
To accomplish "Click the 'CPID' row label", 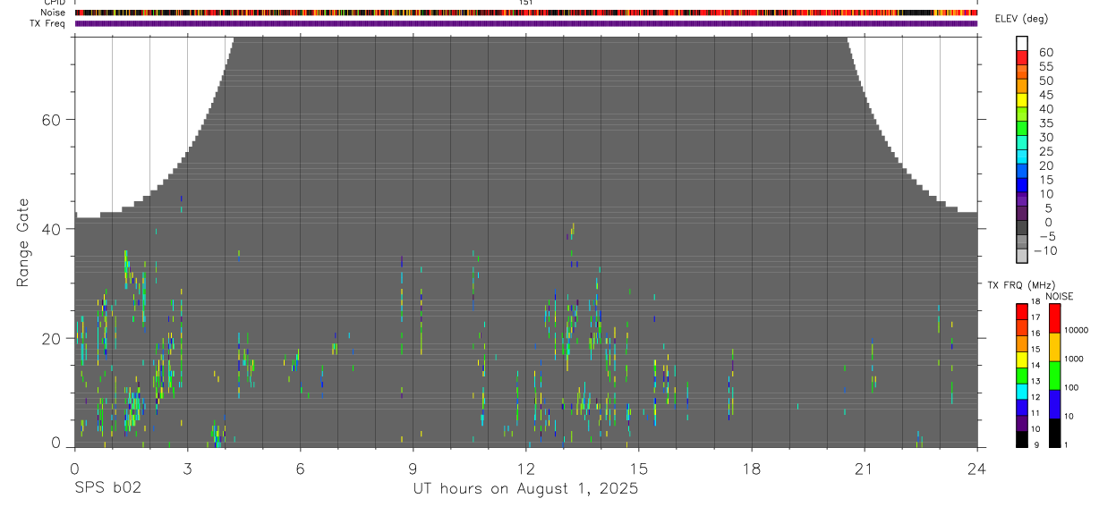I will tap(55, 3).
